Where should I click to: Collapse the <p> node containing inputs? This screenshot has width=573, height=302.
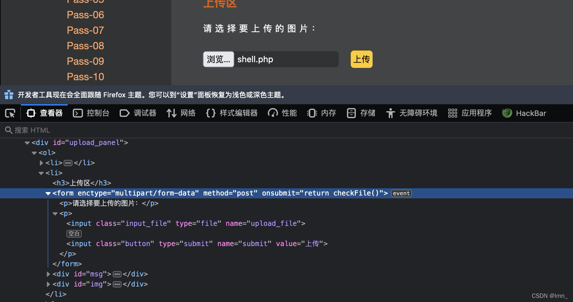55,214
